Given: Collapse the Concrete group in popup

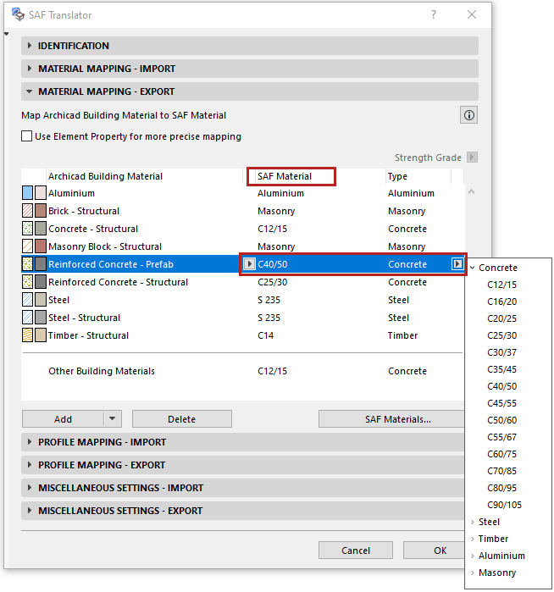Looking at the screenshot, I should pyautogui.click(x=473, y=268).
